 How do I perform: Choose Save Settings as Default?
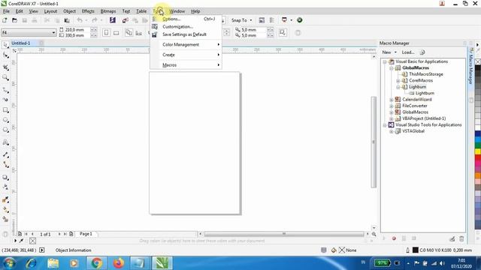click(186, 34)
